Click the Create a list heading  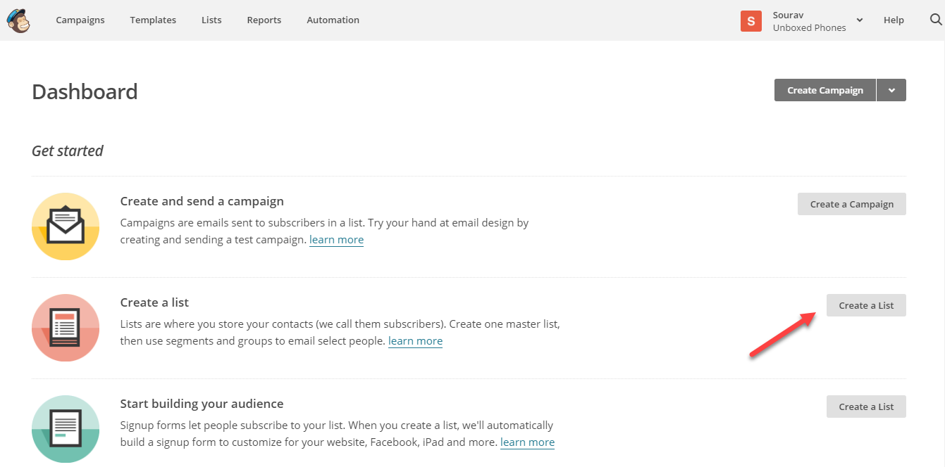click(x=155, y=302)
